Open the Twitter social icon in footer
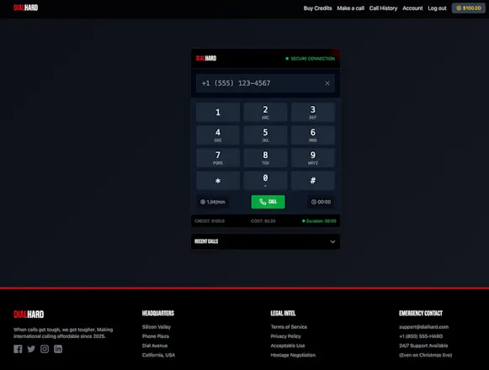This screenshot has height=370, width=489. pyautogui.click(x=31, y=349)
